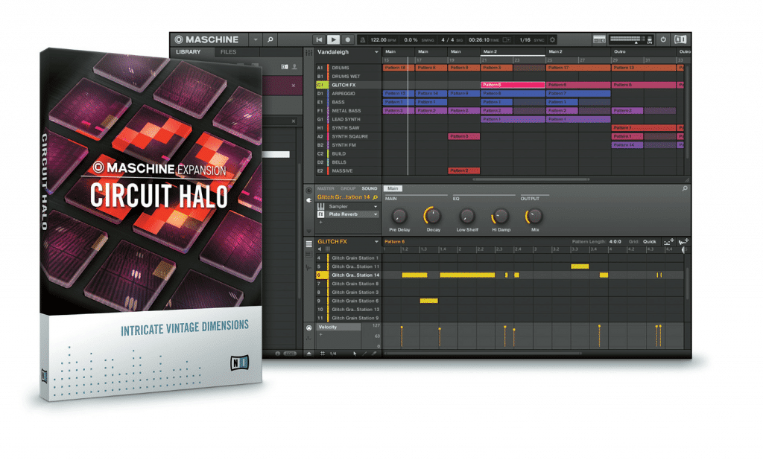This screenshot has height=460, width=763.
Task: Select the METAL BASS group F1
Action: [x=349, y=111]
